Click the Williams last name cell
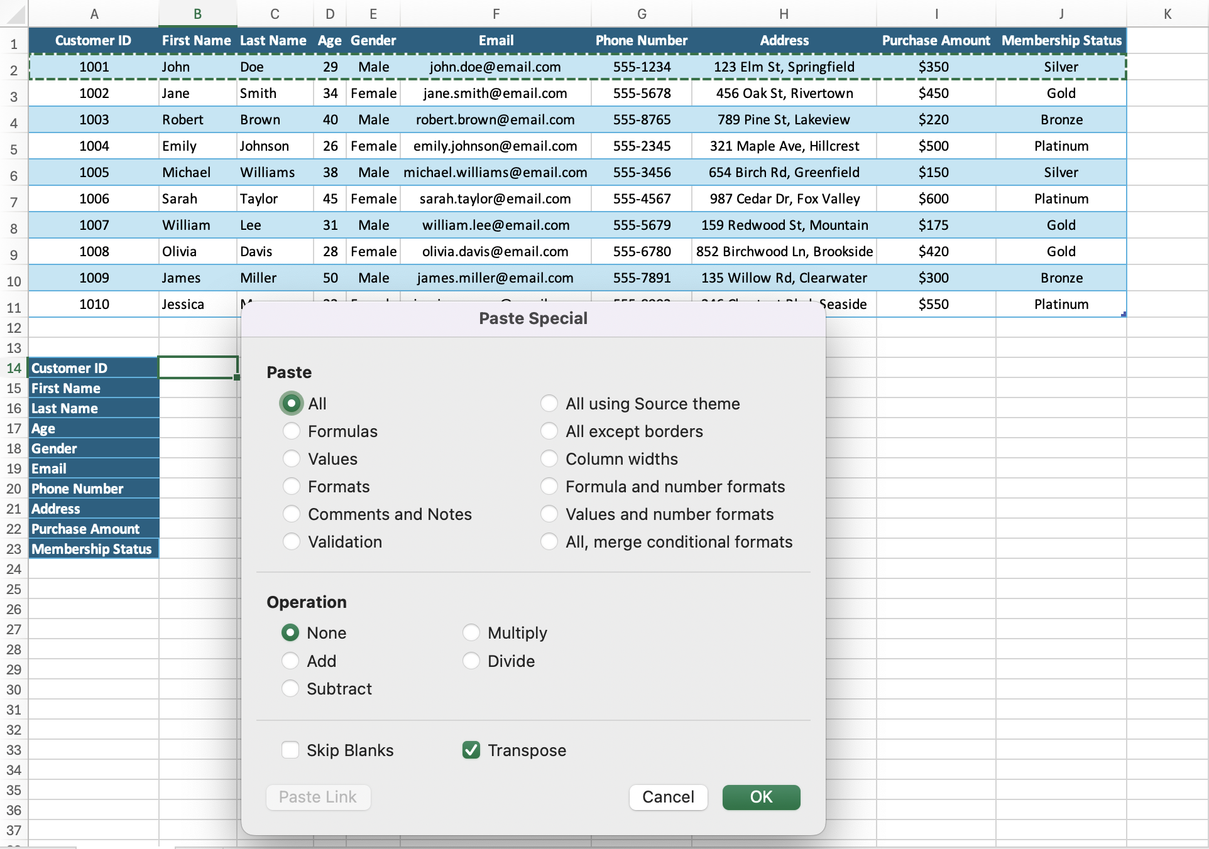The image size is (1209, 849). click(x=275, y=172)
